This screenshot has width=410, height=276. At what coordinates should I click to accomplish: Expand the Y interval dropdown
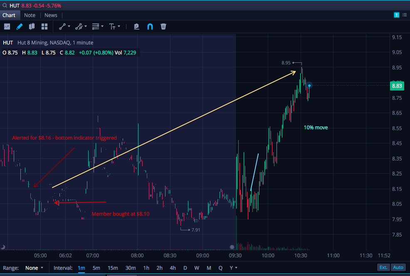tap(234, 268)
